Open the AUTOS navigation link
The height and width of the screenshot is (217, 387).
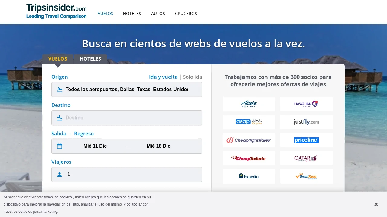pyautogui.click(x=158, y=14)
